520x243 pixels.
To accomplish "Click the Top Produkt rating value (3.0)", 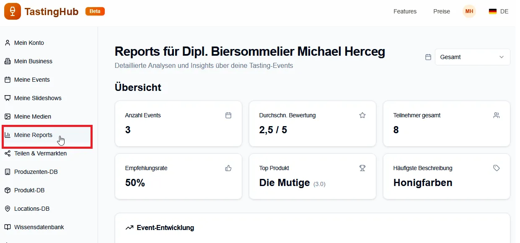I will (x=319, y=184).
